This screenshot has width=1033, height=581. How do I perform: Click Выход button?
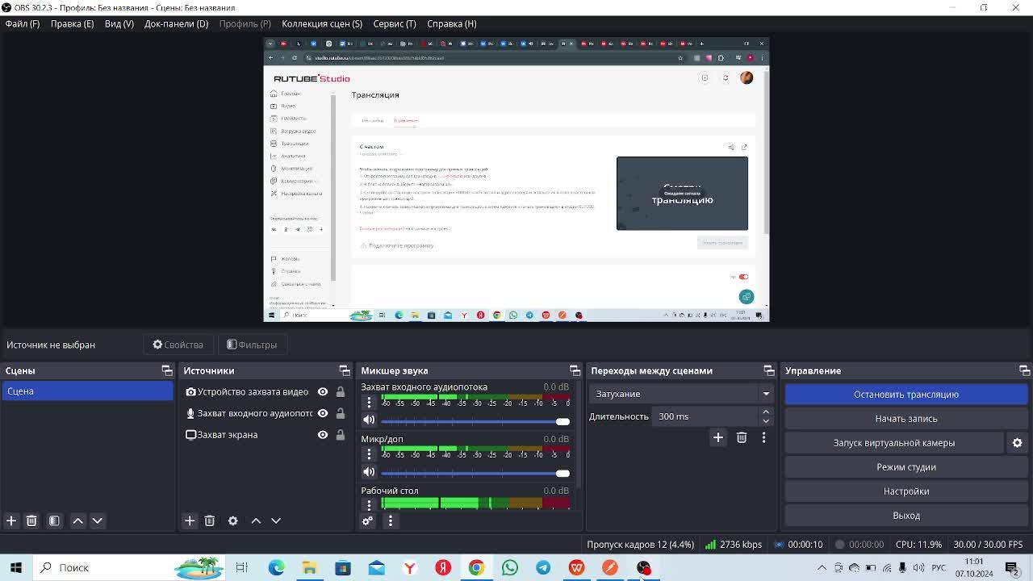click(906, 515)
